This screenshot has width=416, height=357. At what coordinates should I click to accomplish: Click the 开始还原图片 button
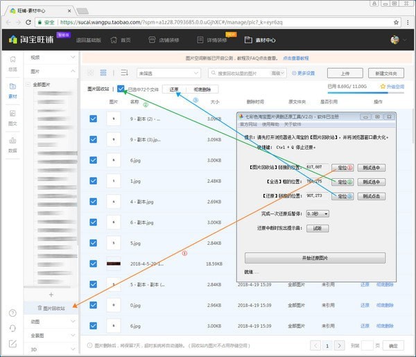coord(315,258)
